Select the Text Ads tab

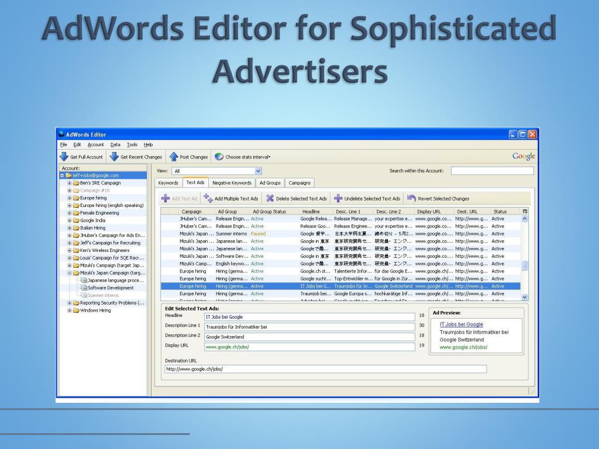pyautogui.click(x=195, y=182)
